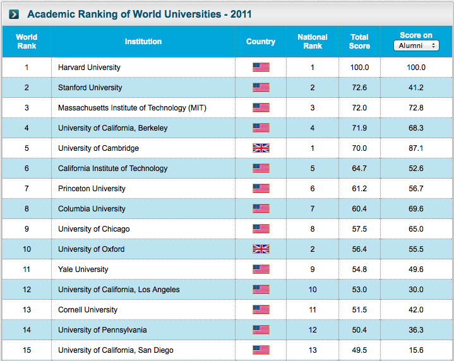Viewport: 454px width, 361px height.
Task: Click the US flag in the Los Angeles row
Action: pyautogui.click(x=261, y=289)
